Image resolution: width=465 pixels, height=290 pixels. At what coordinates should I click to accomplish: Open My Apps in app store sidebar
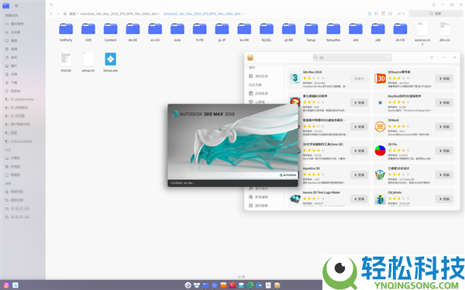(258, 76)
